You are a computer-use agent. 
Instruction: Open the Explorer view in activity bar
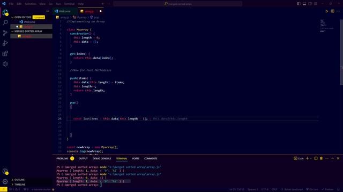(x=5, y=13)
